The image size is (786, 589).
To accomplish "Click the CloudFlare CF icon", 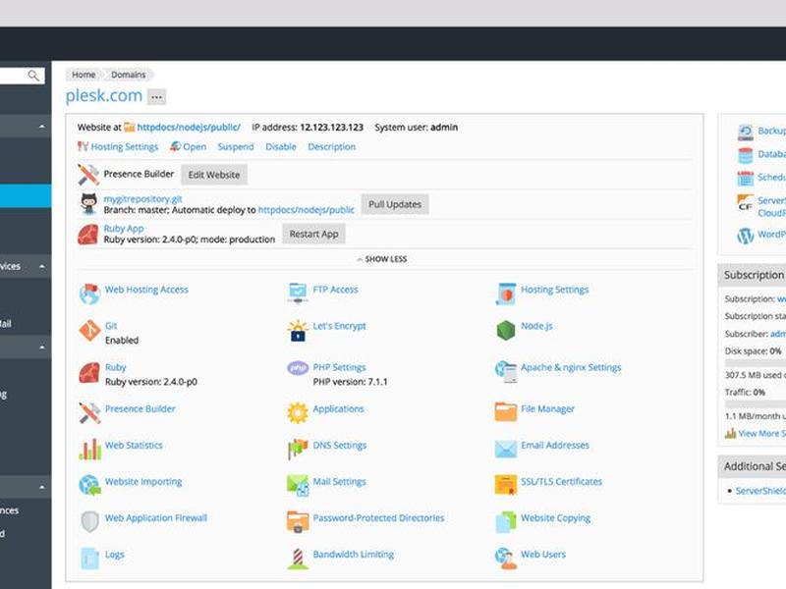I will coord(746,203).
